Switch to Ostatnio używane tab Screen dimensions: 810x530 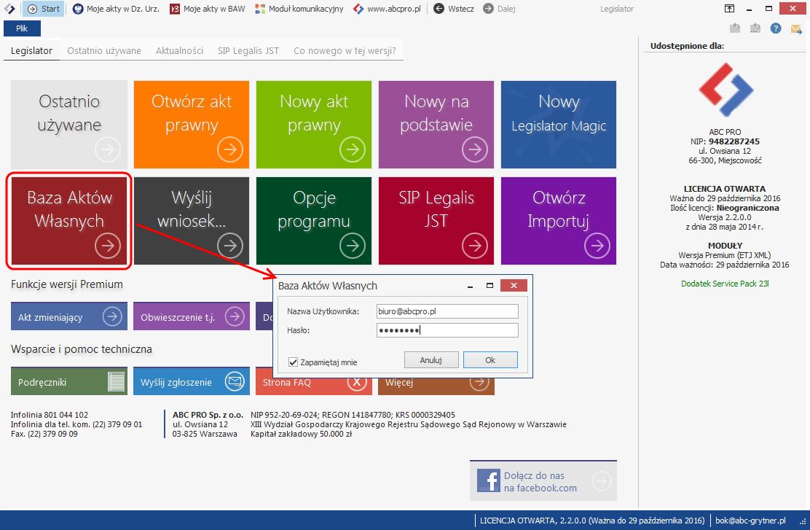104,51
